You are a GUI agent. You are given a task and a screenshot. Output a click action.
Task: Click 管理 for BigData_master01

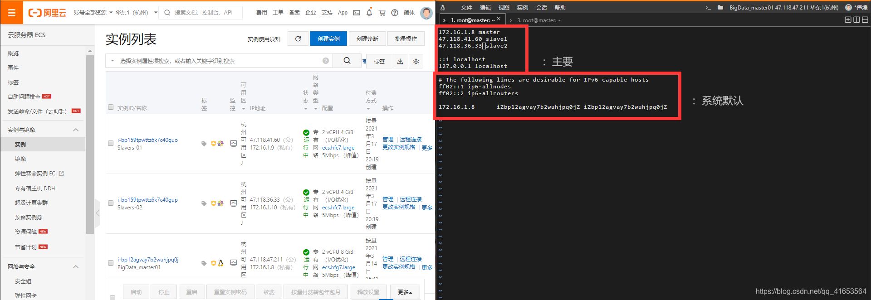388,259
